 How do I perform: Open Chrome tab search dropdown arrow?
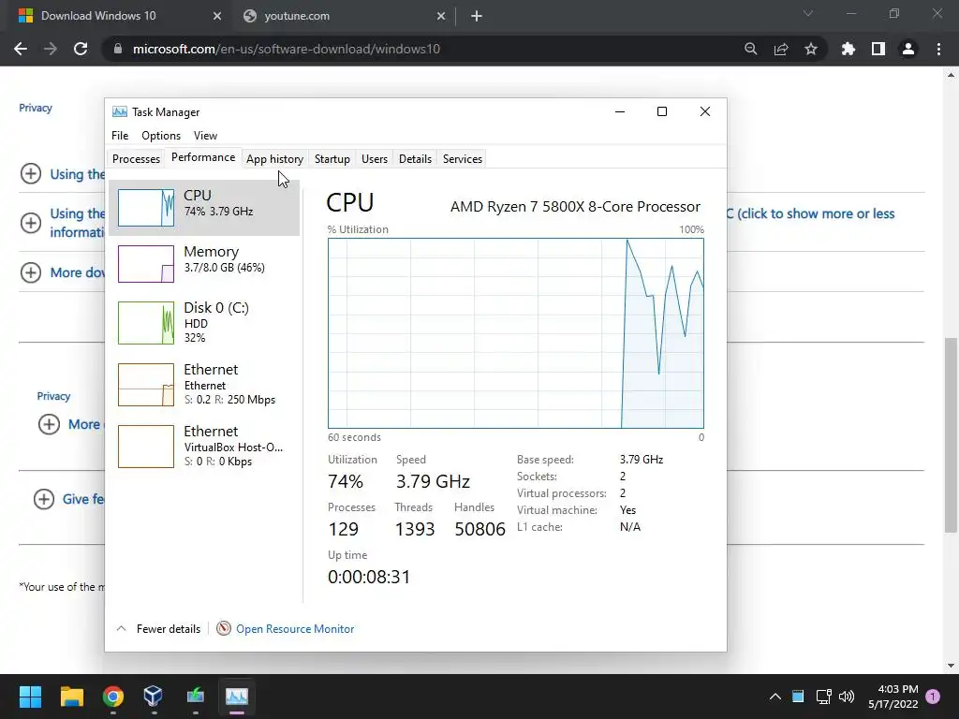[808, 13]
